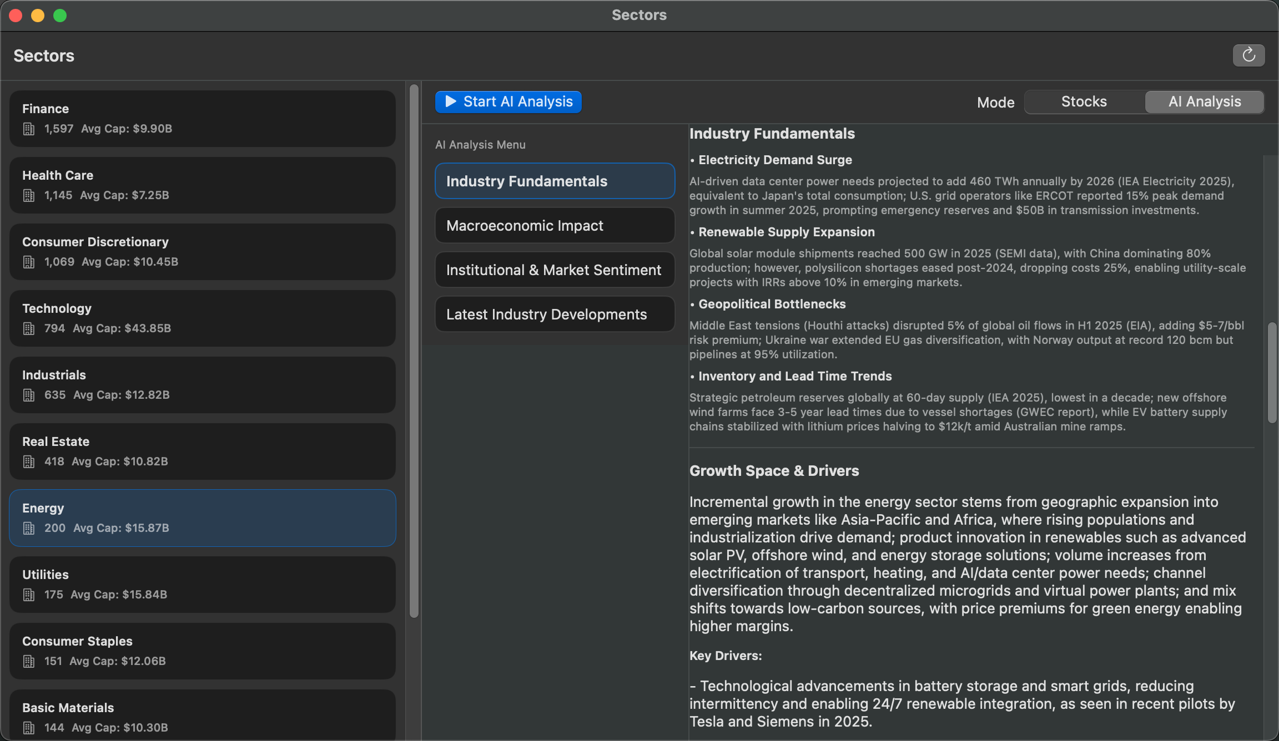Click the analysis content scrollbar thumb

click(x=1272, y=373)
